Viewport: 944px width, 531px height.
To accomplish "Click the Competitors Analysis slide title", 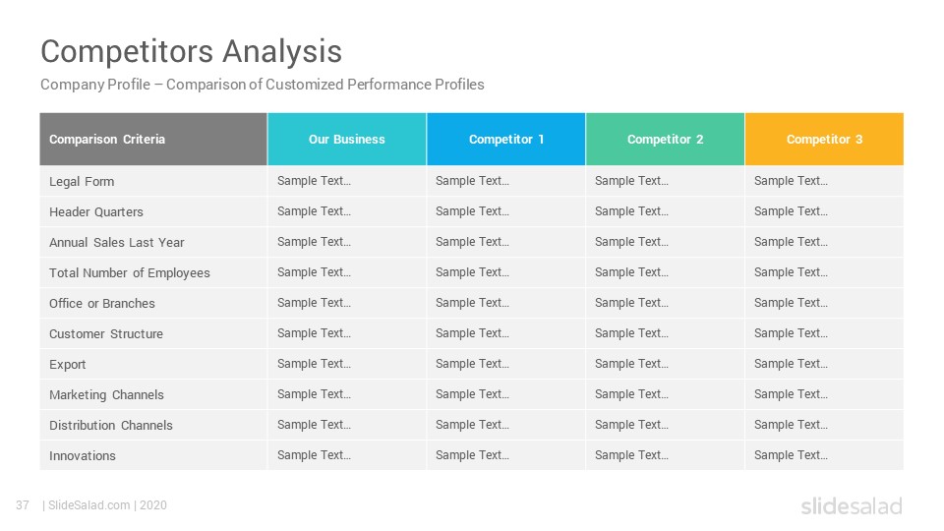I will (191, 51).
